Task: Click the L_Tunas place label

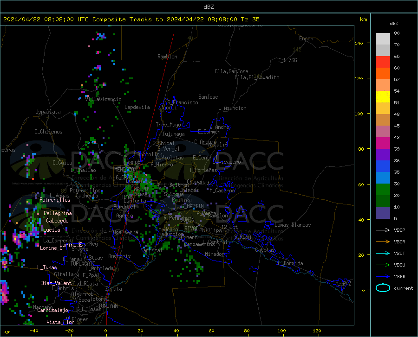Action: coord(47,267)
